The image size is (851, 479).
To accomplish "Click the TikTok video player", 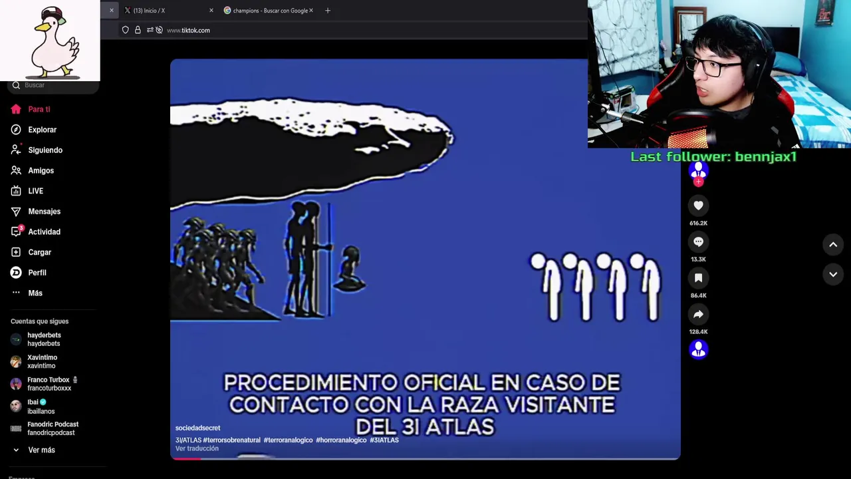I will [x=425, y=259].
